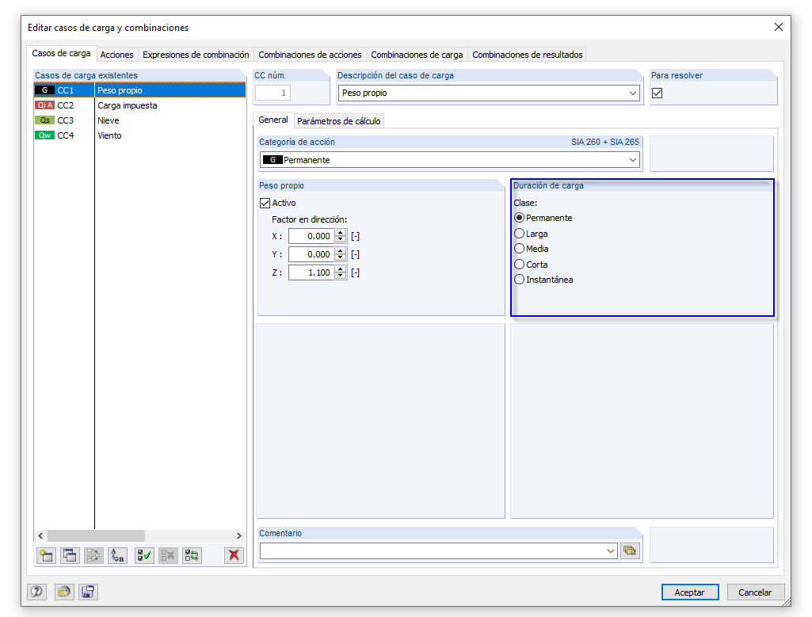Decrease the Z direction factor
The width and height of the screenshot is (812, 617).
click(340, 276)
